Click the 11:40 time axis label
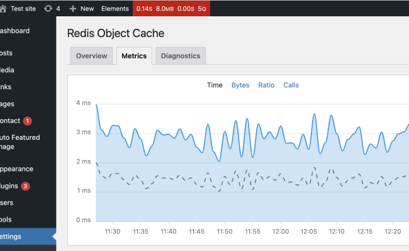 (169, 232)
